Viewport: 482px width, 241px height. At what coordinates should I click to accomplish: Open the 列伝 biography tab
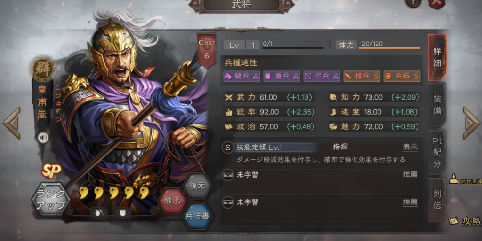437,200
